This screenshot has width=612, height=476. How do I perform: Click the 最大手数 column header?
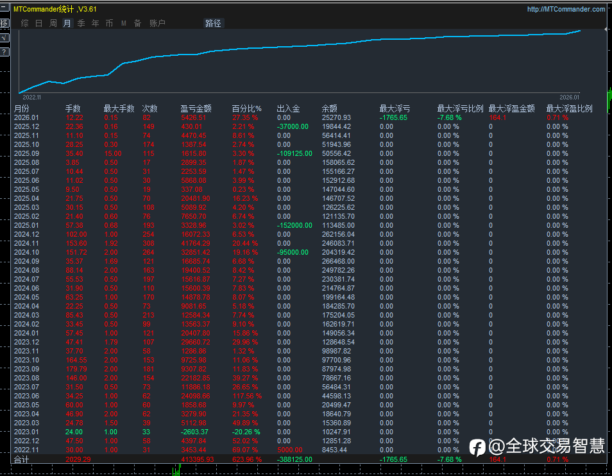tap(119, 108)
